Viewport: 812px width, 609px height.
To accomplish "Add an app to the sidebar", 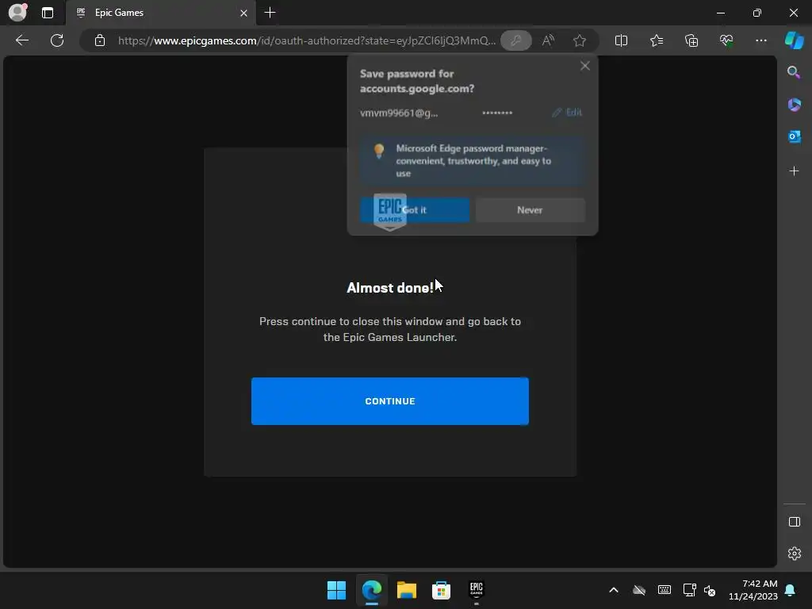I will [794, 171].
